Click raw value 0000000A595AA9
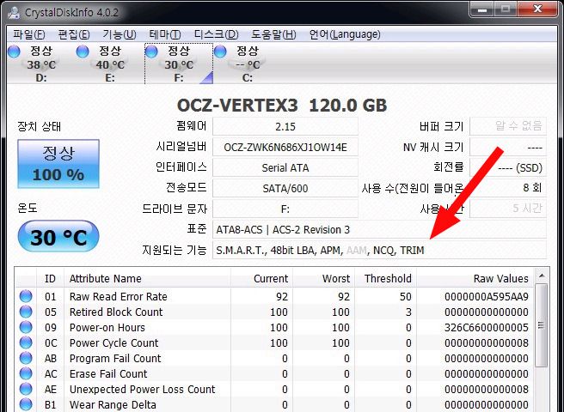The height and width of the screenshot is (412, 564). click(x=487, y=297)
